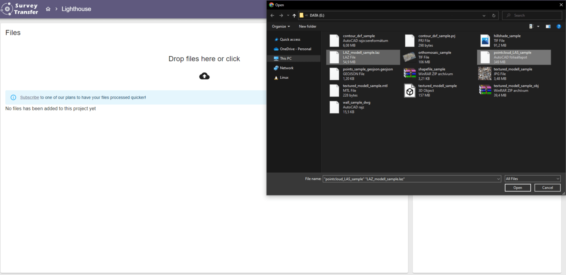
Task: Open the Organize dropdown menu
Action: tap(281, 27)
